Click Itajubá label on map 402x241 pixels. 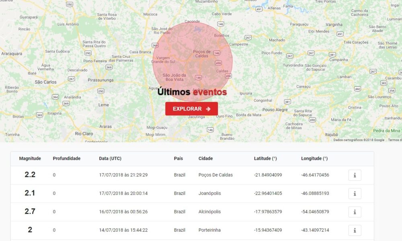332,135
